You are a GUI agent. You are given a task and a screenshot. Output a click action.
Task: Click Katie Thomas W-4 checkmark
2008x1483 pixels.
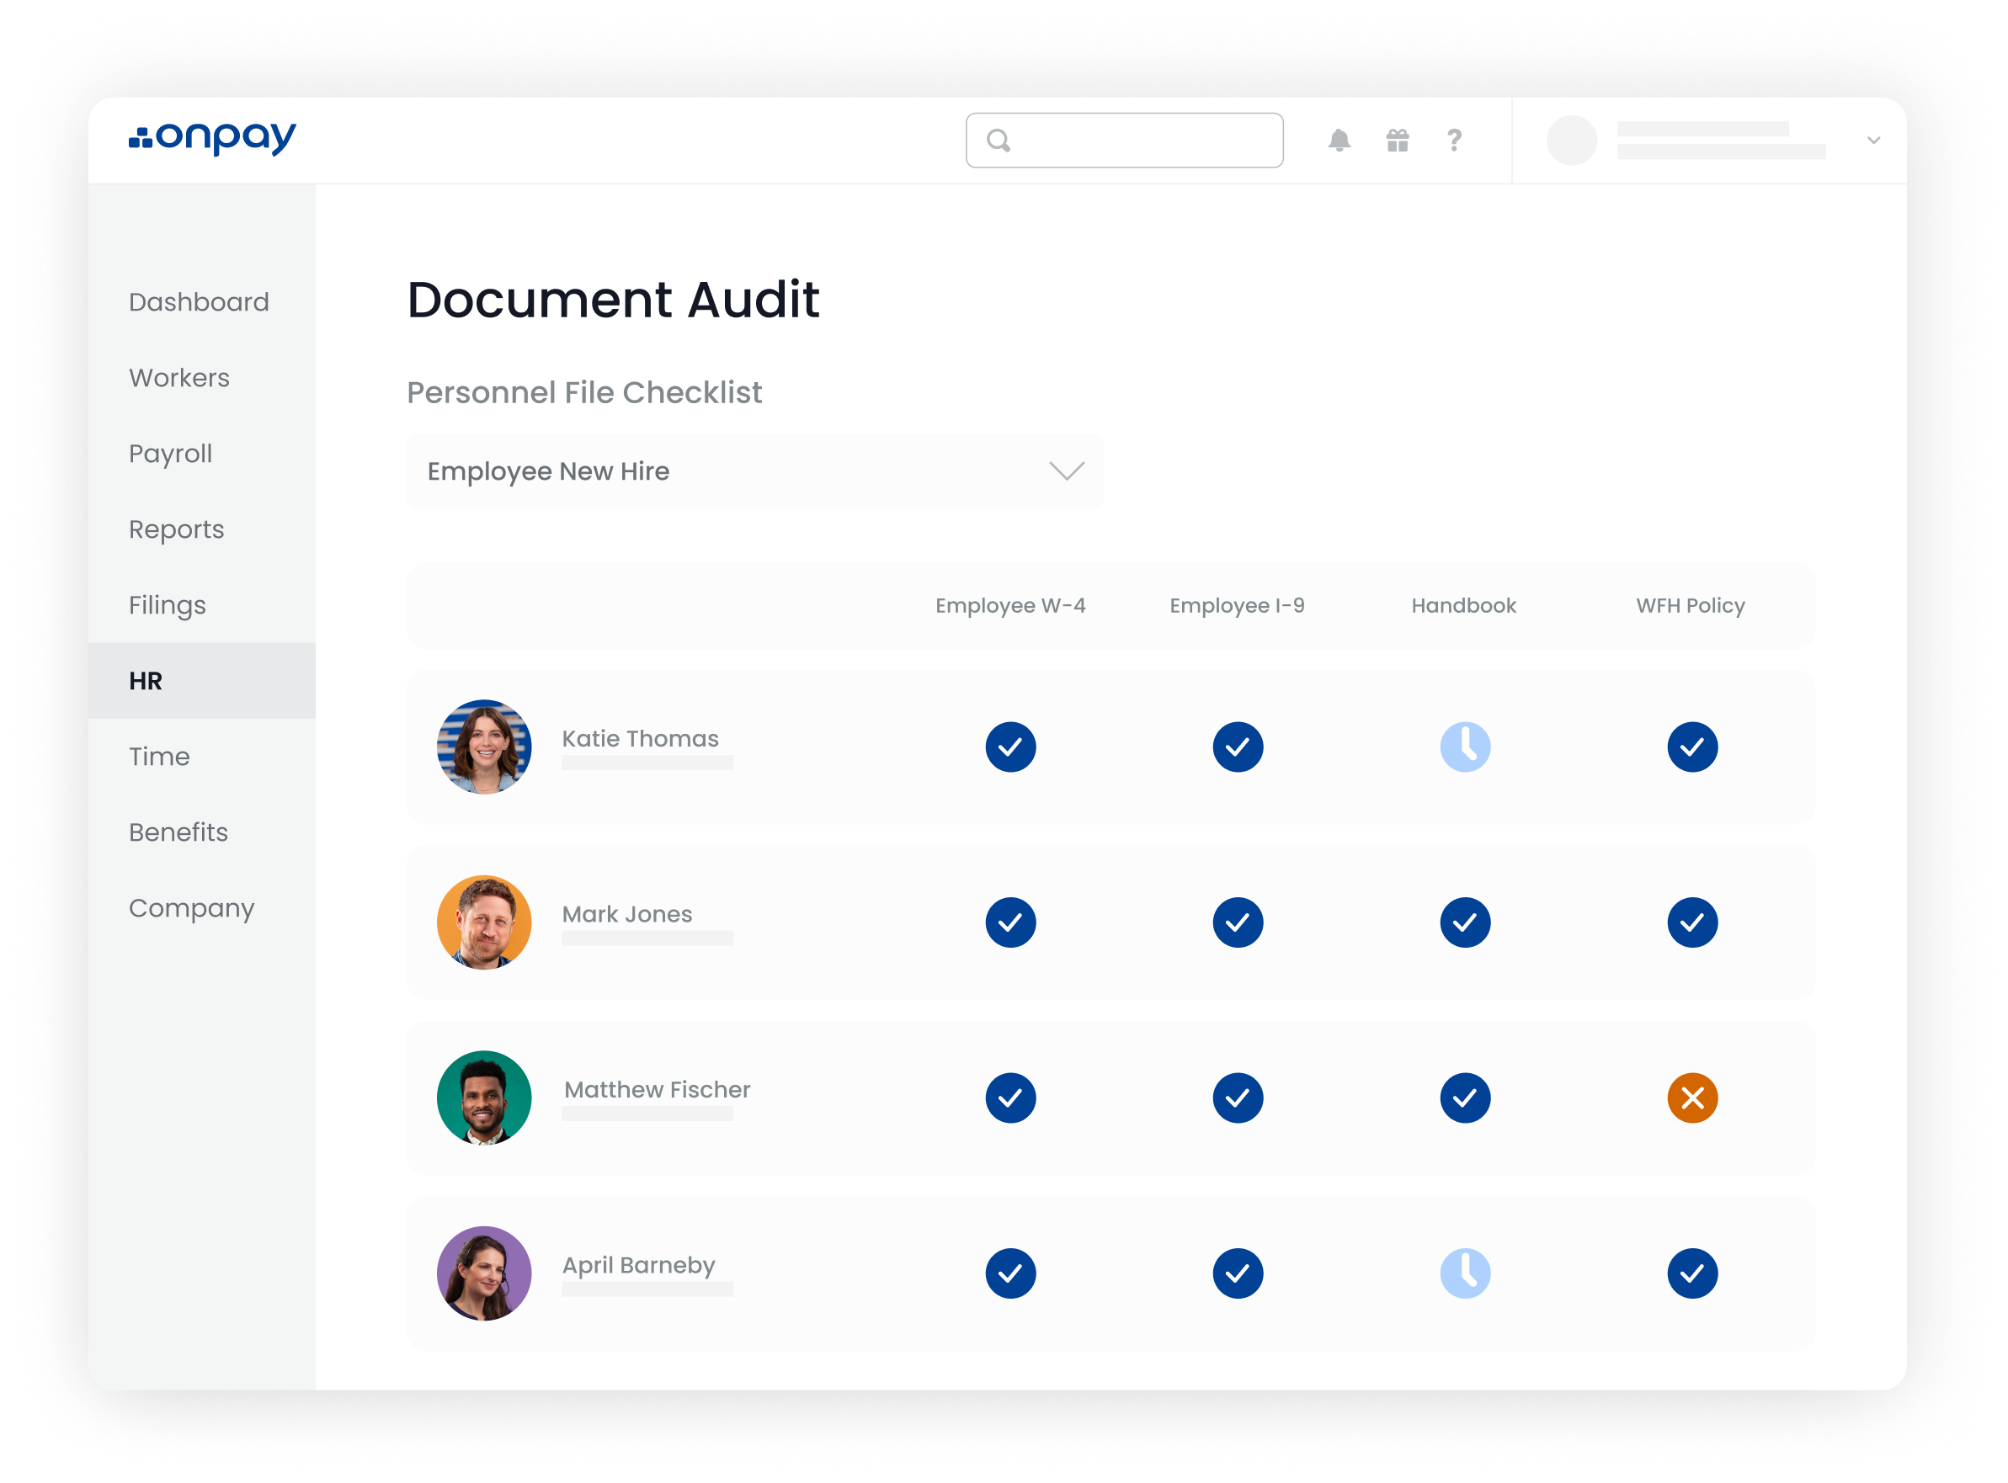coord(1010,747)
